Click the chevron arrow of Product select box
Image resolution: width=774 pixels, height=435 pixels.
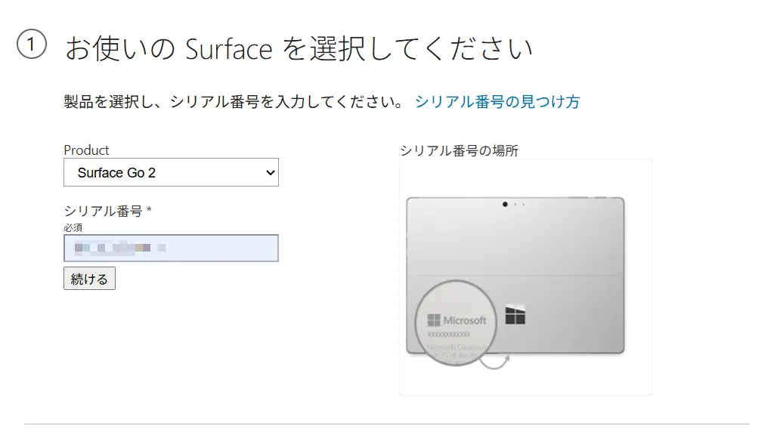(x=271, y=173)
